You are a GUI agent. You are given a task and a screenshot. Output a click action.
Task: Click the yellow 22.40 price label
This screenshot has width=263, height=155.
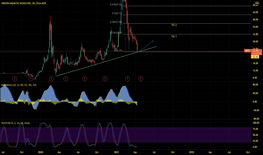255,57
